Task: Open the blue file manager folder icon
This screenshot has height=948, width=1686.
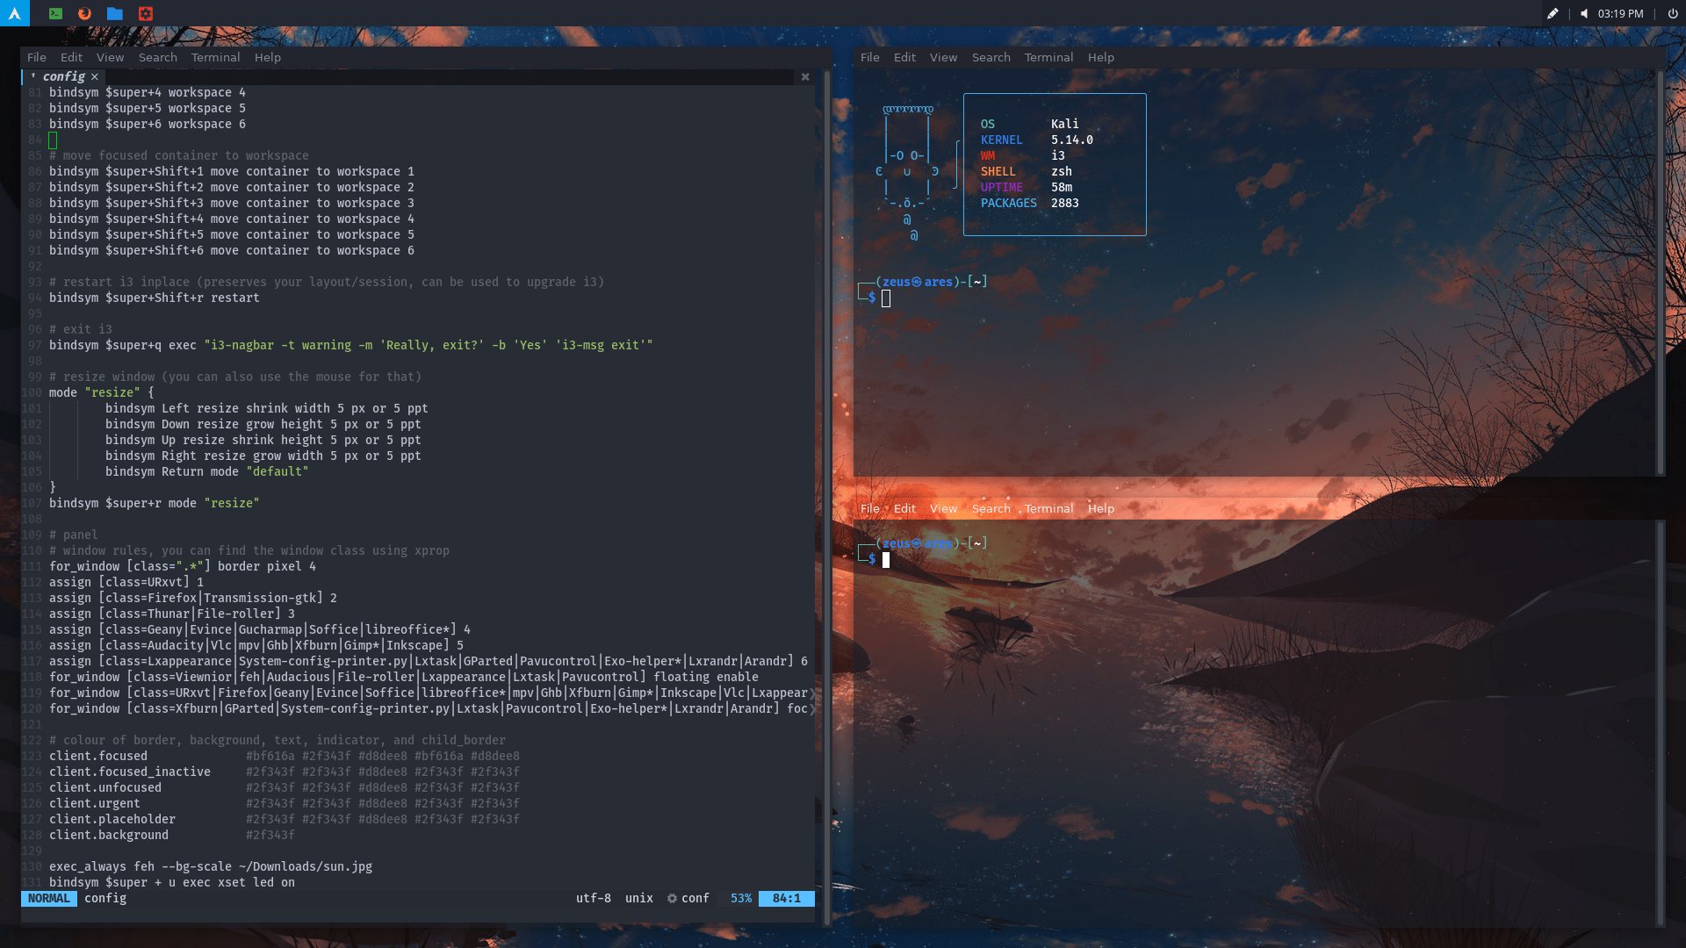Action: 115,13
